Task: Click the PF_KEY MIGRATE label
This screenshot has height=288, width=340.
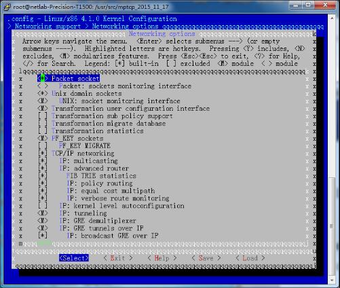Action: 85,146
